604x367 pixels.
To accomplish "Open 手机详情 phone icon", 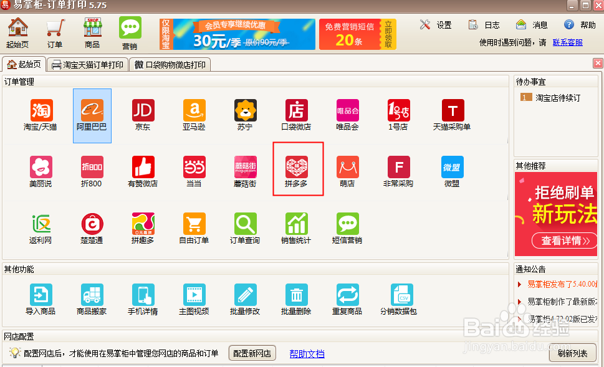I will click(143, 300).
